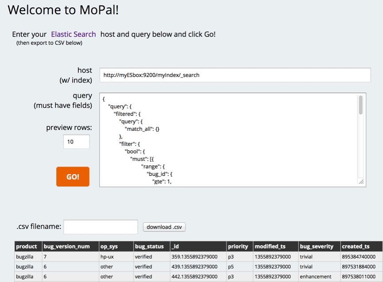Viewport: 383px width, 282px height.
Task: Click the download .csv button
Action: click(164, 227)
